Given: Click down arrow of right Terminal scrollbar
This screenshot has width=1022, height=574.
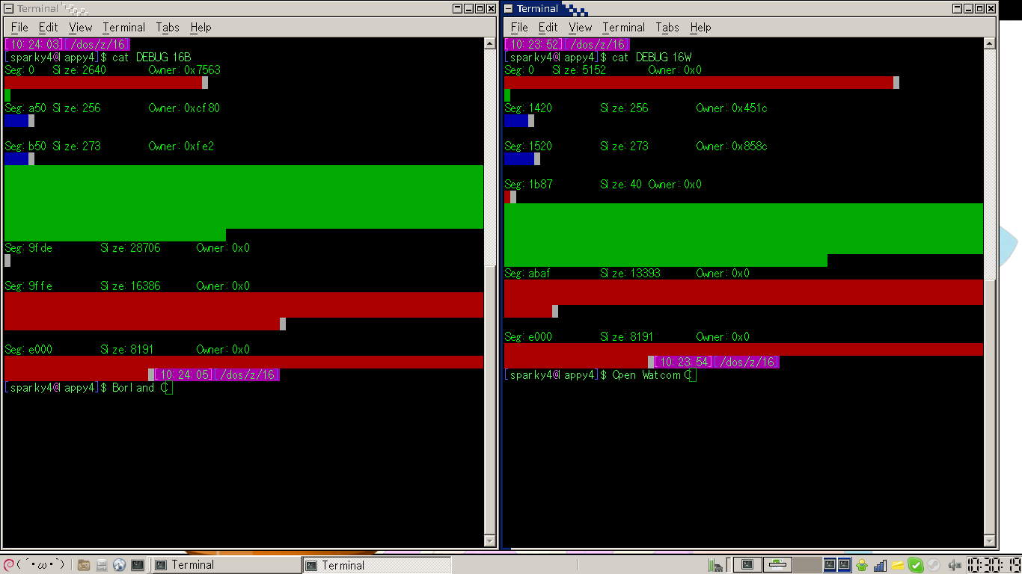Looking at the screenshot, I should [990, 541].
